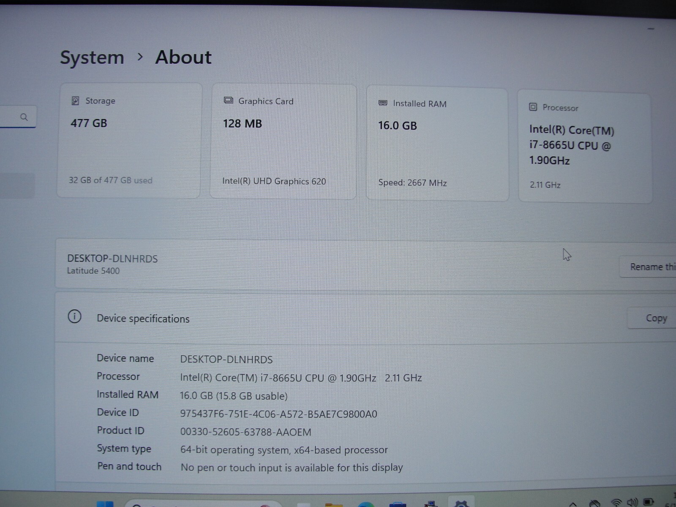Screen dimensions: 676x507
Task: Select 'No pen or touch input' value
Action: click(x=292, y=468)
